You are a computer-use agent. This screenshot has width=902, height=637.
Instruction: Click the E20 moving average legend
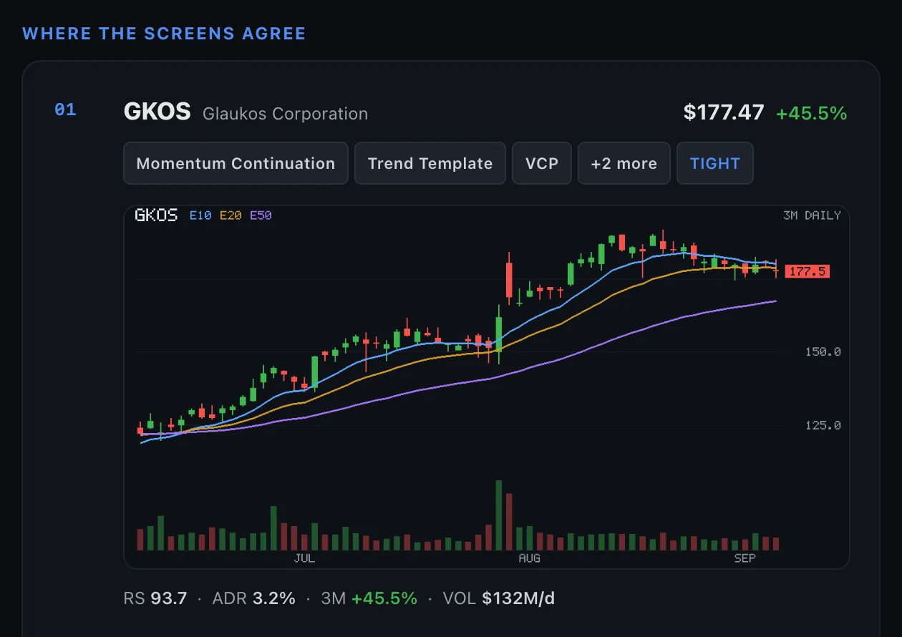[x=230, y=215]
